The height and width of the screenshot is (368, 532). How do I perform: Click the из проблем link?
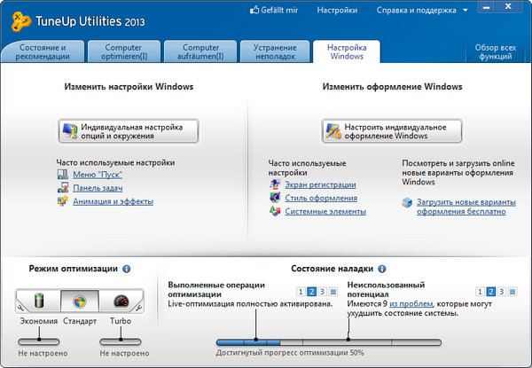(x=411, y=304)
